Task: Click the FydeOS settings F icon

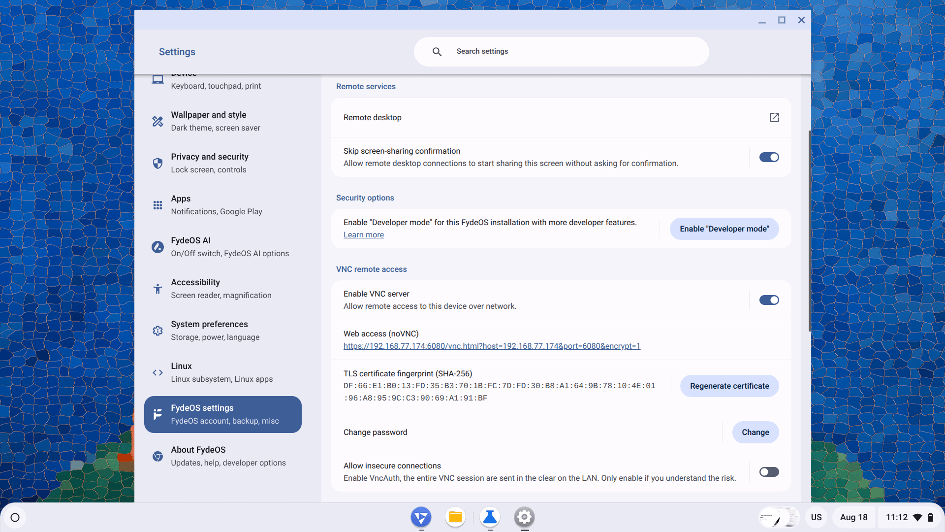Action: tap(157, 414)
